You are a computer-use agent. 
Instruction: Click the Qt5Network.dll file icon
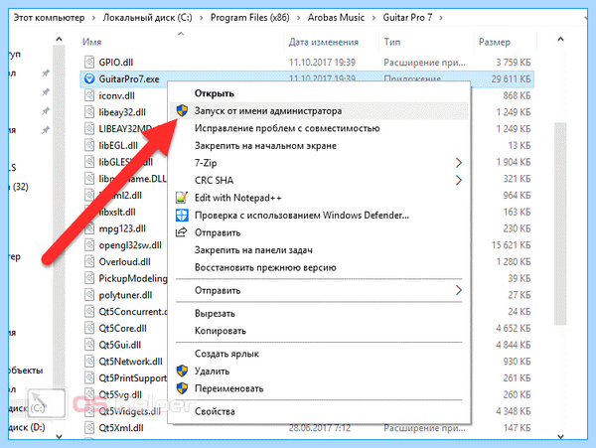click(x=89, y=362)
